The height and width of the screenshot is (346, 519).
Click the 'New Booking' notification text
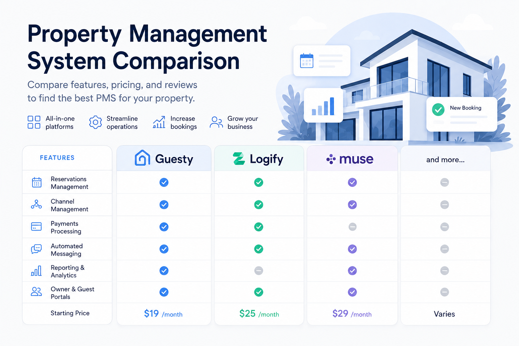coord(466,108)
